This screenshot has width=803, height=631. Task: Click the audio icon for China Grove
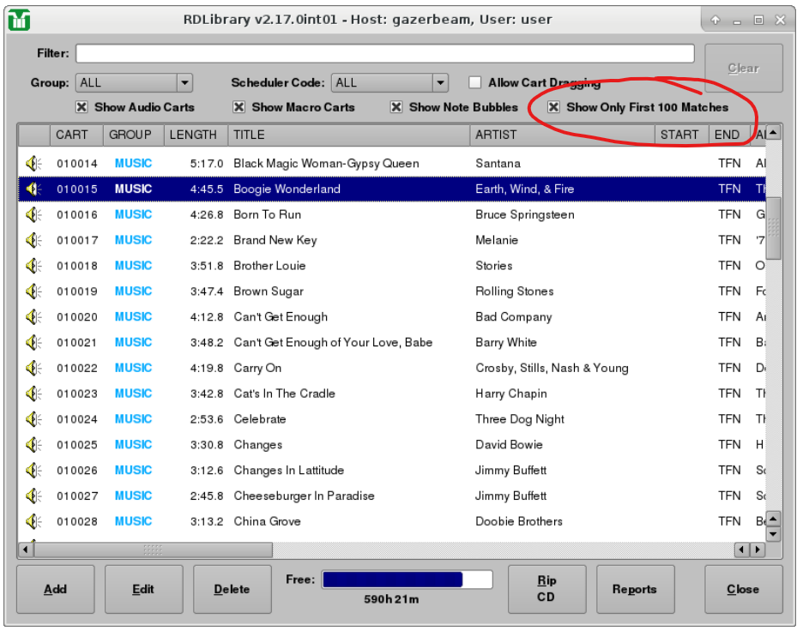(x=33, y=521)
